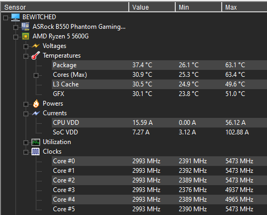This screenshot has width=267, height=215.
Task: Click the BEWITCHED computer monitor icon
Action: coord(15,17)
